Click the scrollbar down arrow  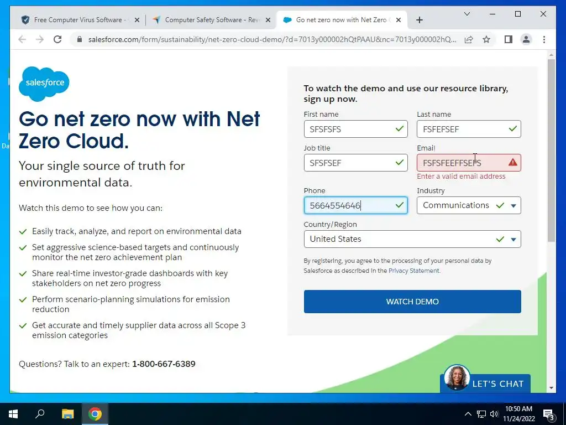551,388
